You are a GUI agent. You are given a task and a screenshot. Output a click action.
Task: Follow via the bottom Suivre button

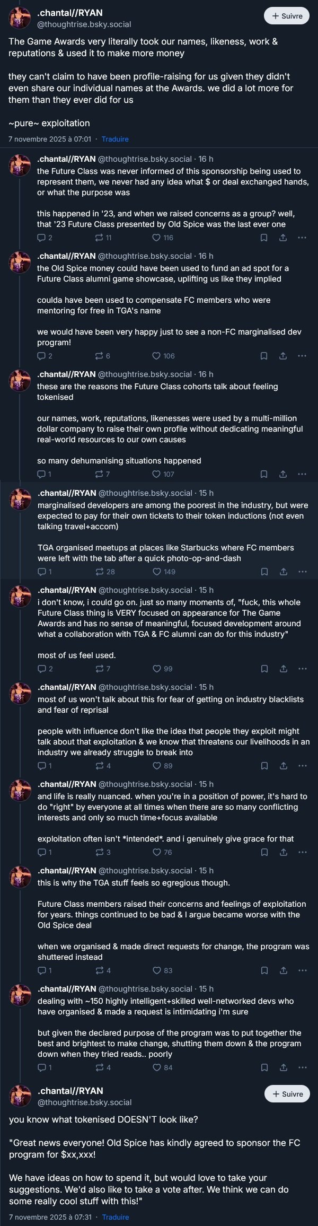[287, 1094]
